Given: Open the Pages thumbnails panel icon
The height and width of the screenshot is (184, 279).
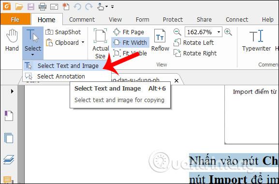Looking at the screenshot, I should 9,138.
